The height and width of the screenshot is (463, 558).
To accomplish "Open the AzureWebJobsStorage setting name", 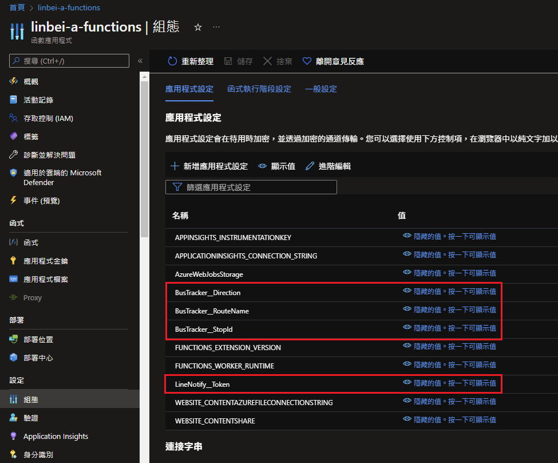I will (209, 274).
